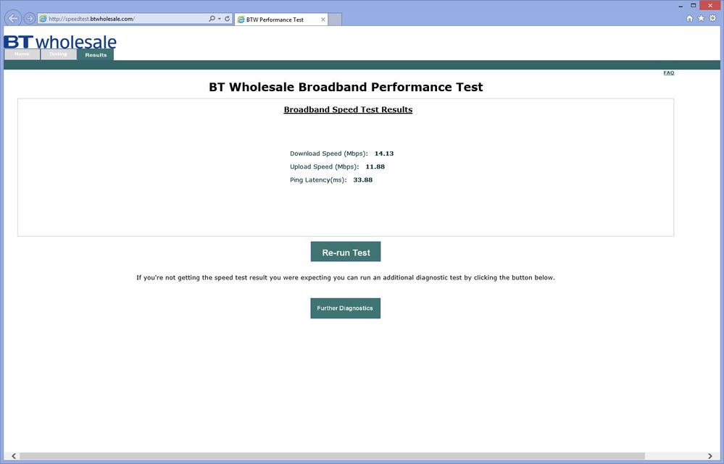
Task: Click the Ping Latency(ms) label
Action: click(318, 180)
